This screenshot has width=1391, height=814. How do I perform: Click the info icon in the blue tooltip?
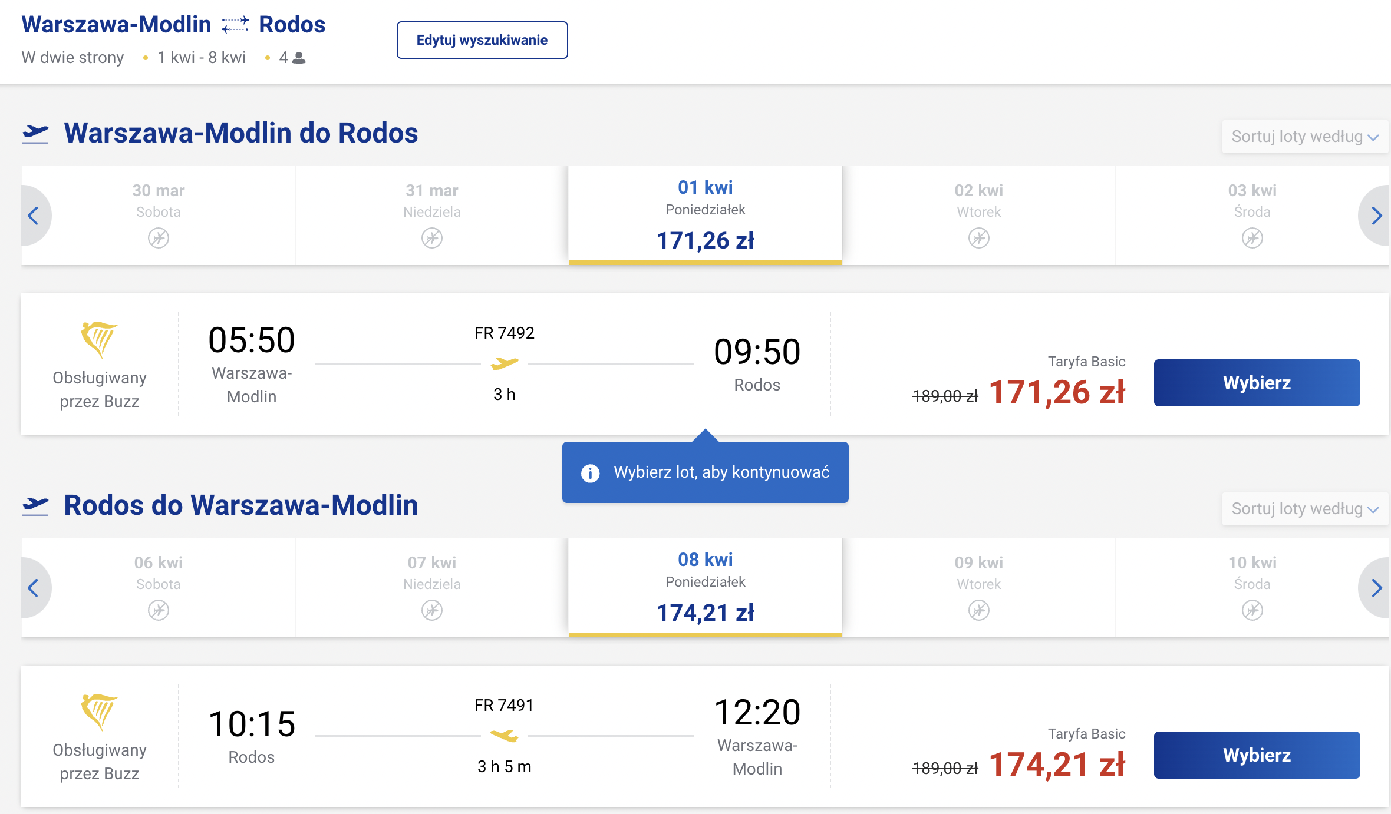tap(590, 473)
